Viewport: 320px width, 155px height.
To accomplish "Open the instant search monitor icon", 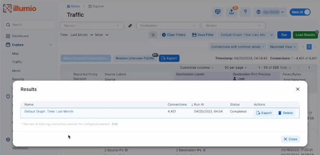I will 218,12.
